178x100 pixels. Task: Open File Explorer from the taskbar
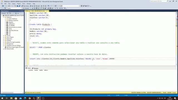tap(11, 98)
